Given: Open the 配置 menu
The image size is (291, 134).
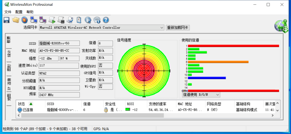Looking at the screenshot, I should 19,12.
